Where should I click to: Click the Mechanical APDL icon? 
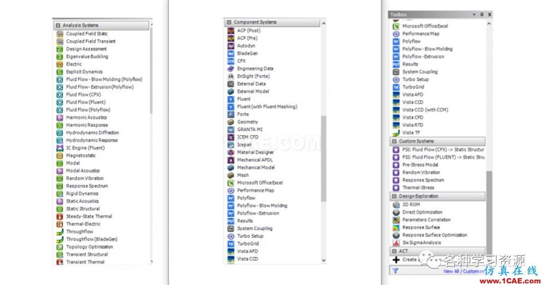coord(231,160)
